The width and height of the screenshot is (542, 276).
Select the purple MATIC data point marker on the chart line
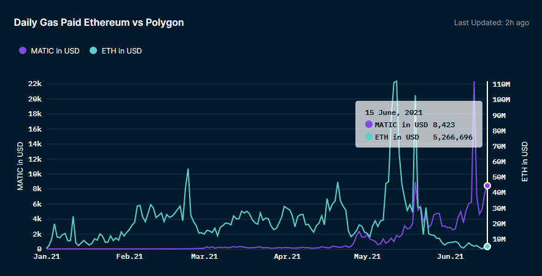click(x=487, y=185)
